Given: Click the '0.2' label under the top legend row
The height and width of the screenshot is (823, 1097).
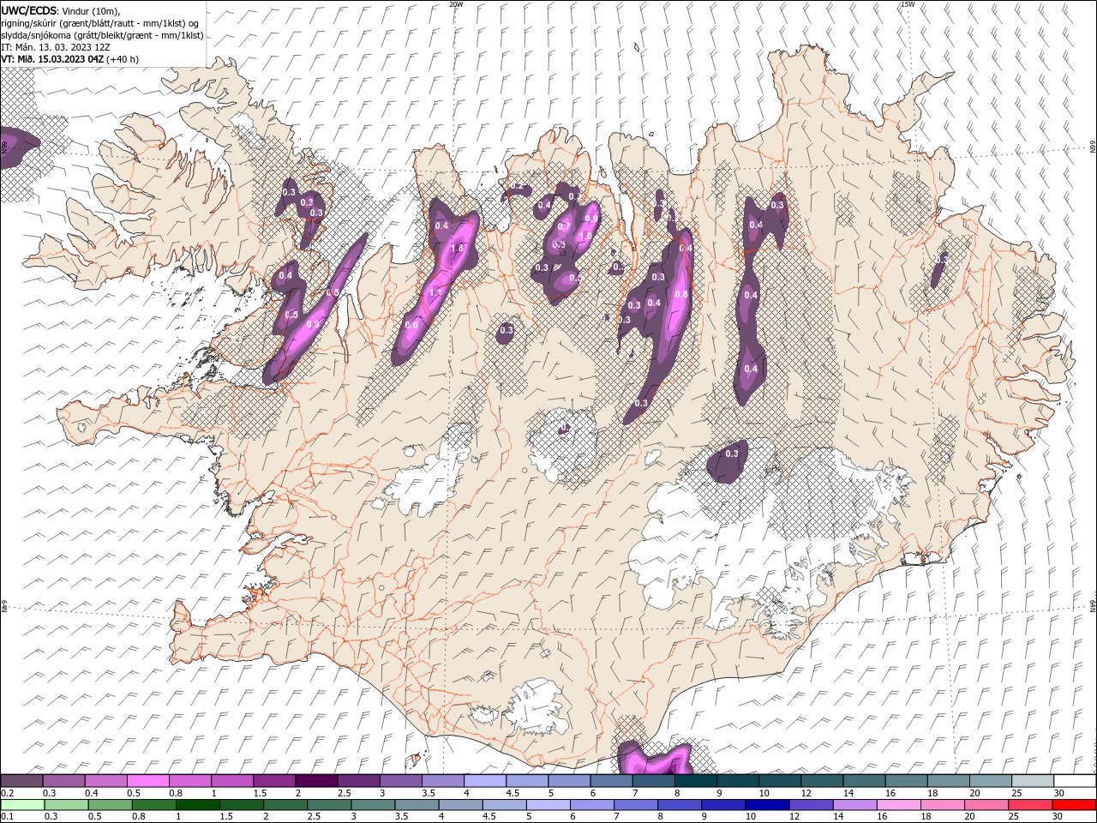Looking at the screenshot, I should (x=7, y=793).
